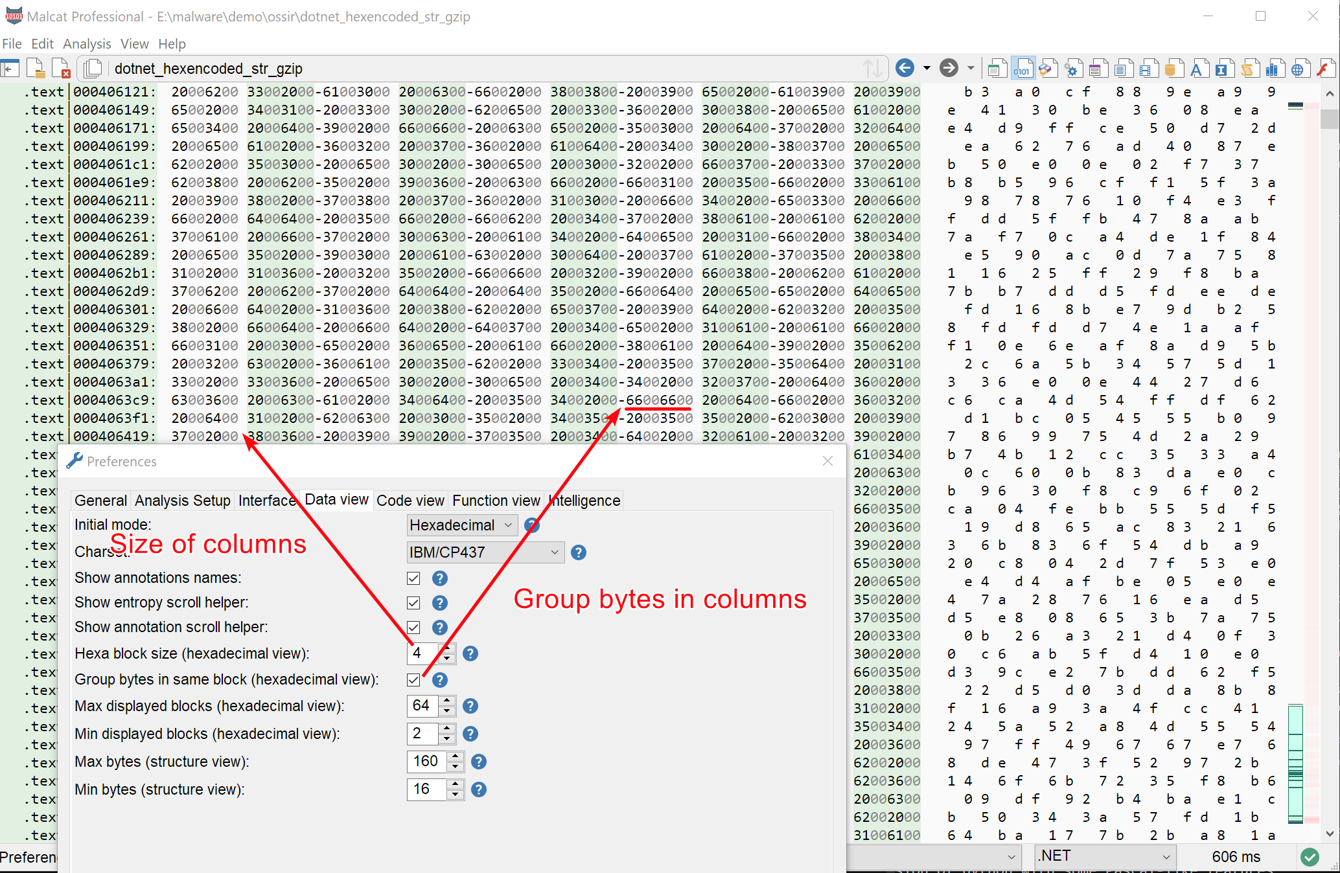Toggle Show annotation scroll helper checkbox
Viewport: 1340px width, 873px height.
point(413,628)
